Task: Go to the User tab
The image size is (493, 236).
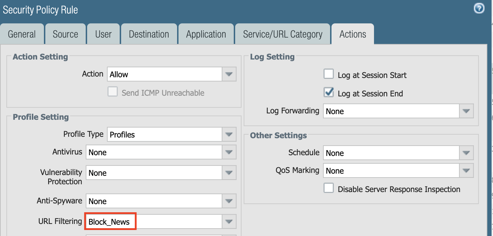Action: pos(103,34)
